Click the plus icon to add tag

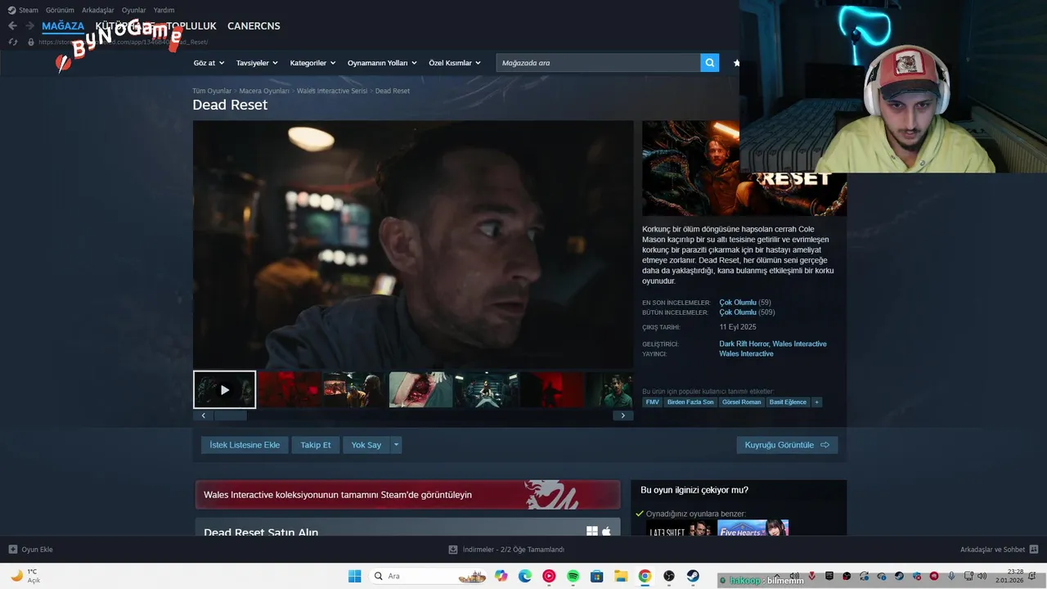(816, 402)
